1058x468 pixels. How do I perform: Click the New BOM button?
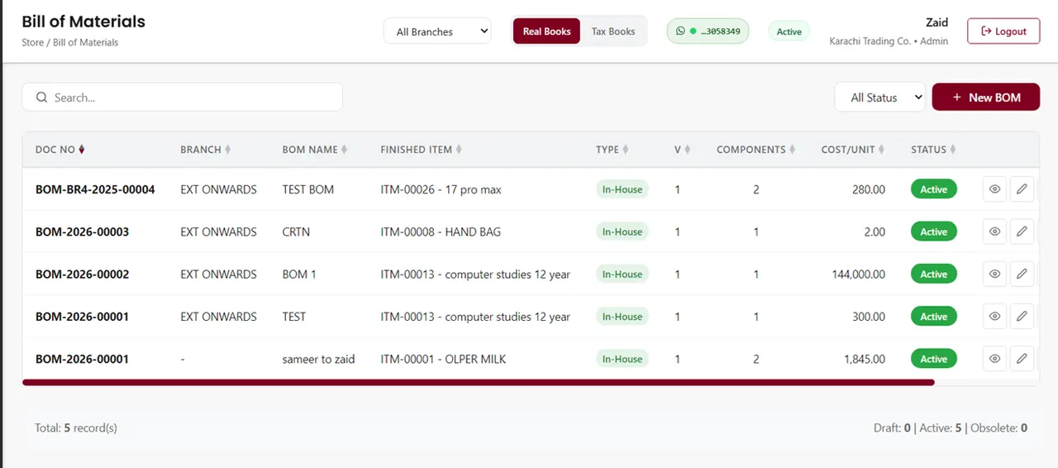(986, 98)
